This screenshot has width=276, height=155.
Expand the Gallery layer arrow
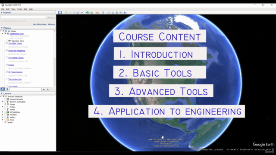[x=3, y=117]
